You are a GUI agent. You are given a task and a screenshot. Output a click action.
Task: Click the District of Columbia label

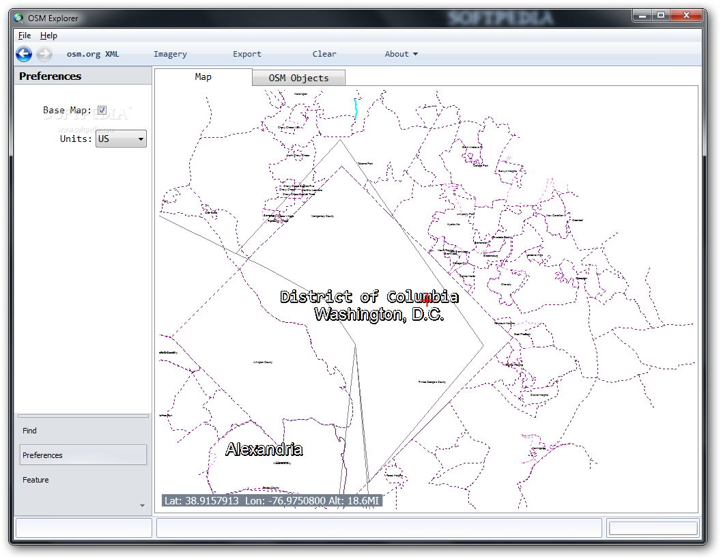pyautogui.click(x=369, y=296)
